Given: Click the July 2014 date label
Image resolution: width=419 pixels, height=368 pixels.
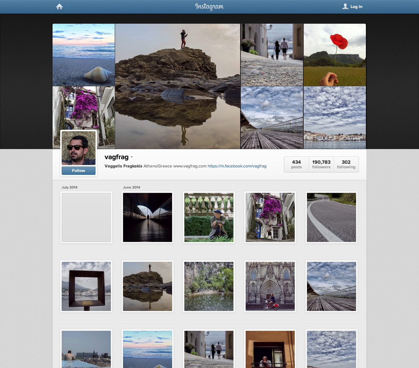Looking at the screenshot, I should point(69,187).
